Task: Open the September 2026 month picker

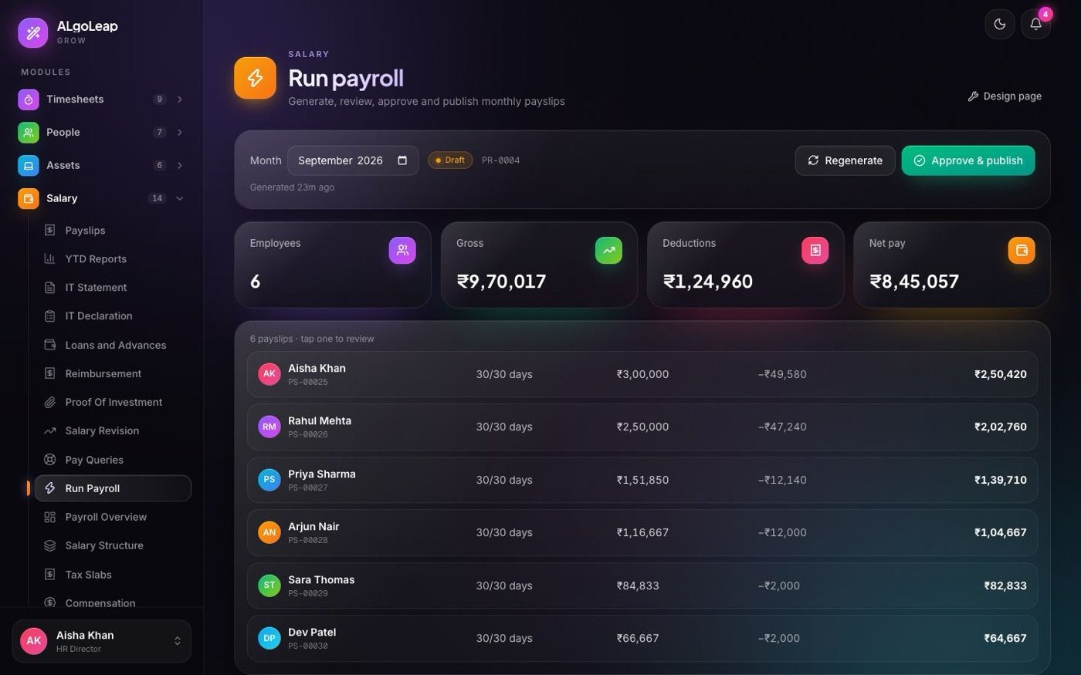Action: click(x=353, y=160)
